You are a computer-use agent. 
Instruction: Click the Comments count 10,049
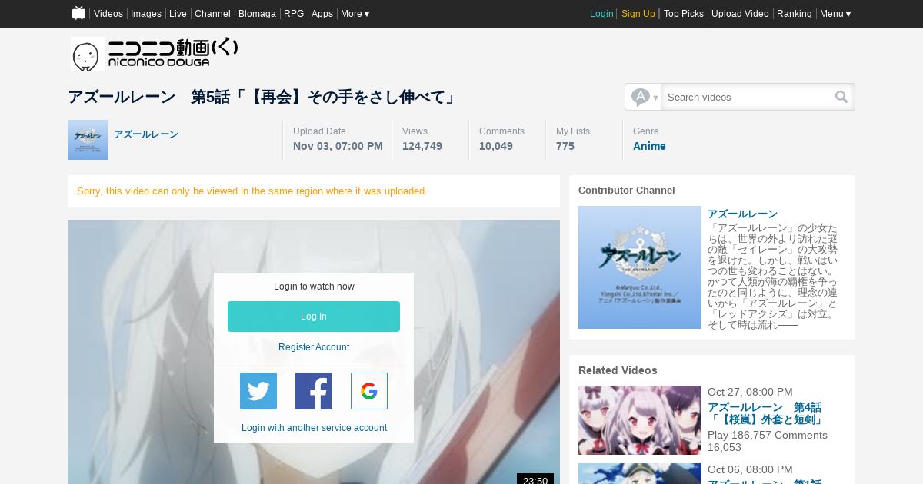[x=496, y=146]
